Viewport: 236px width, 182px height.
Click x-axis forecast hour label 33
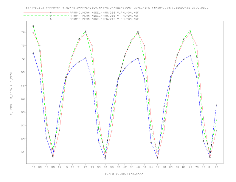click(105, 167)
